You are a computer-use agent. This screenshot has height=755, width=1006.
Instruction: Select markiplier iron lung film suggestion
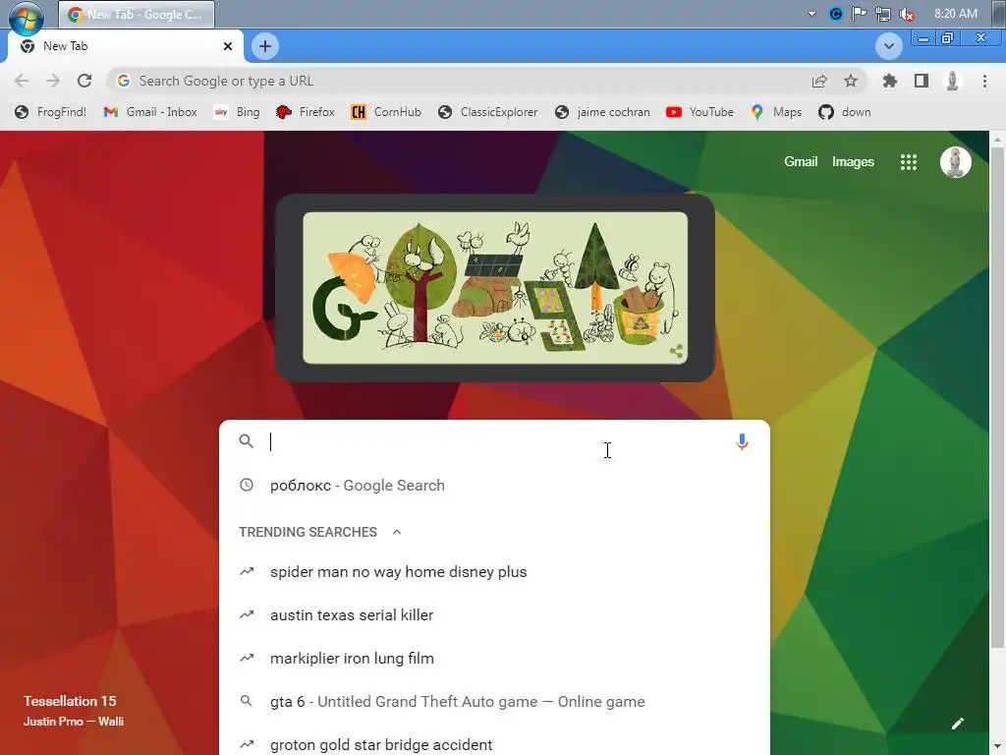coord(494,658)
